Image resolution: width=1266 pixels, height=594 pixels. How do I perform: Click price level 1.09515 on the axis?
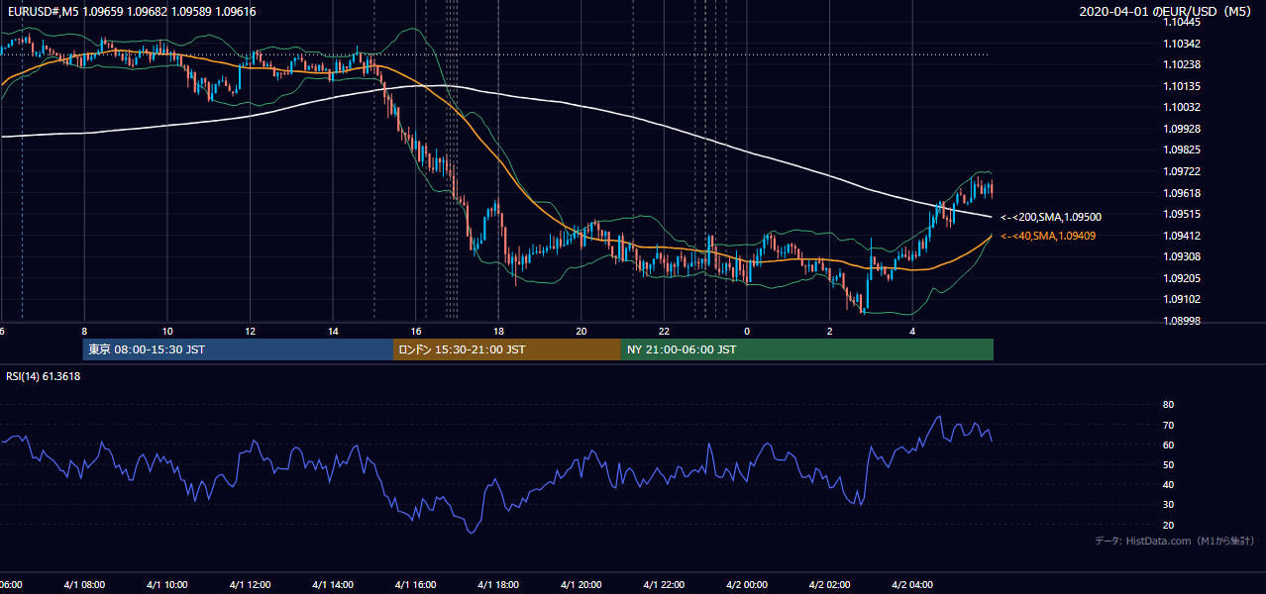(1182, 214)
